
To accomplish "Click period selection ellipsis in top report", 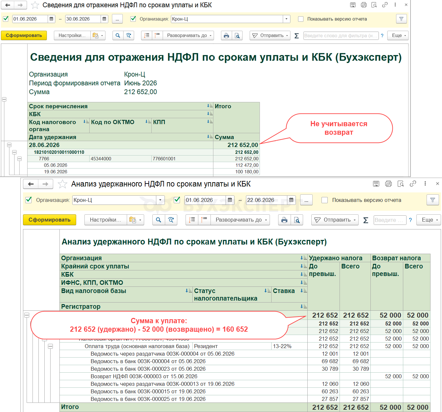I will pyautogui.click(x=117, y=19).
